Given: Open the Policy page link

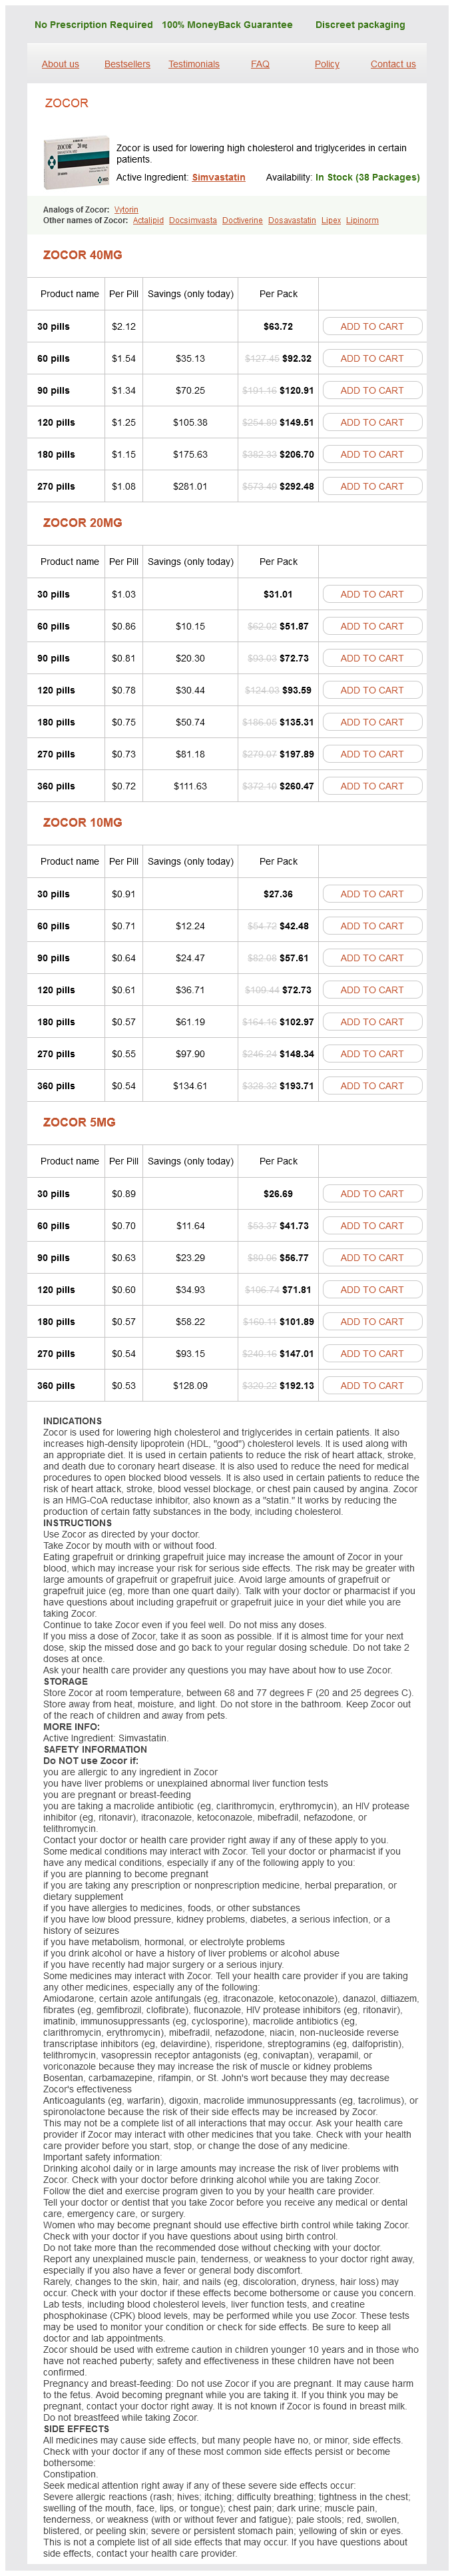Looking at the screenshot, I should 327,64.
